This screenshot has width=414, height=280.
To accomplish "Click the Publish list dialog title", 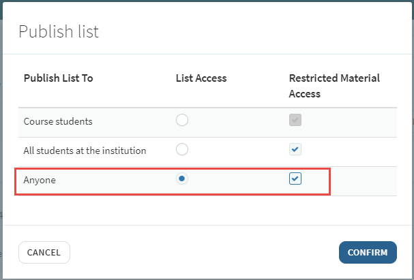I will (59, 31).
